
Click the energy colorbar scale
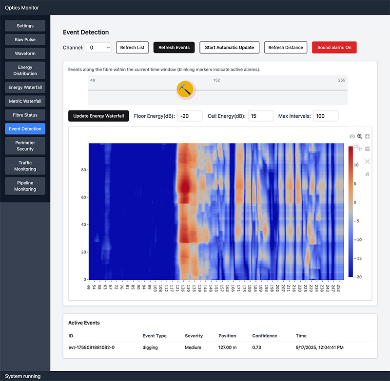click(x=351, y=210)
